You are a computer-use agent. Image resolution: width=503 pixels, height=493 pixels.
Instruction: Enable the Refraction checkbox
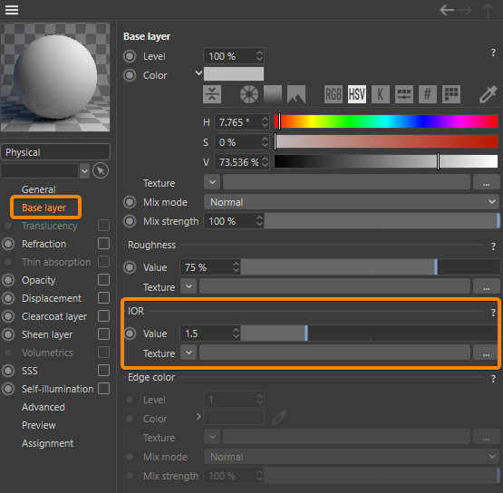pos(103,244)
